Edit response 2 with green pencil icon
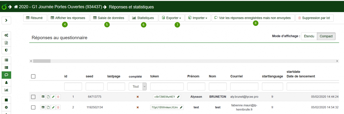Viewport: 344px width, 114px height. (53, 107)
